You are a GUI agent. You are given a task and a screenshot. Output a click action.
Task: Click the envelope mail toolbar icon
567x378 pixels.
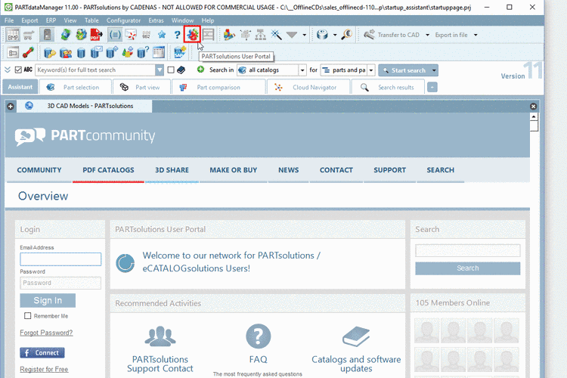[x=131, y=35]
